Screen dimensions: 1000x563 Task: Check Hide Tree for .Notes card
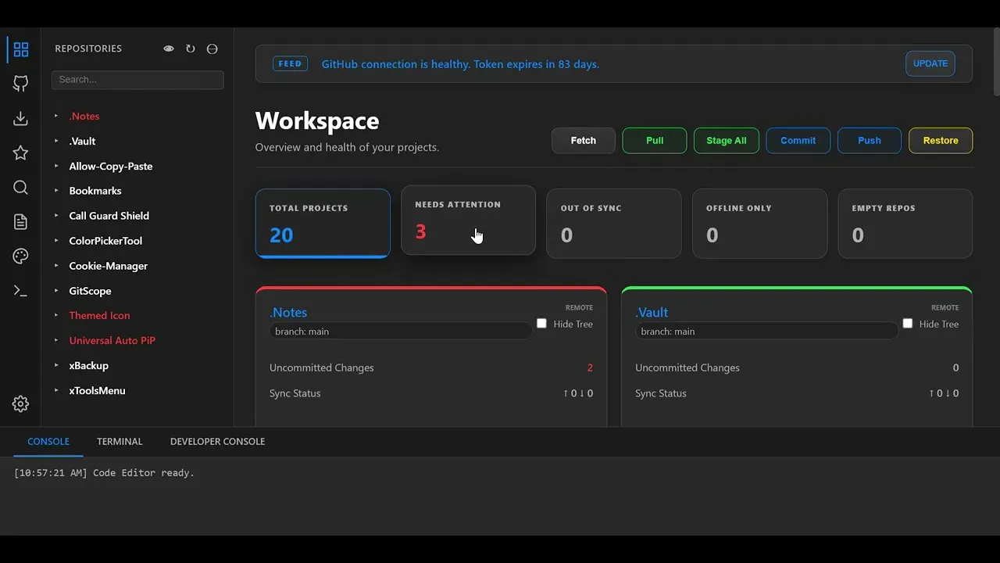(x=541, y=323)
